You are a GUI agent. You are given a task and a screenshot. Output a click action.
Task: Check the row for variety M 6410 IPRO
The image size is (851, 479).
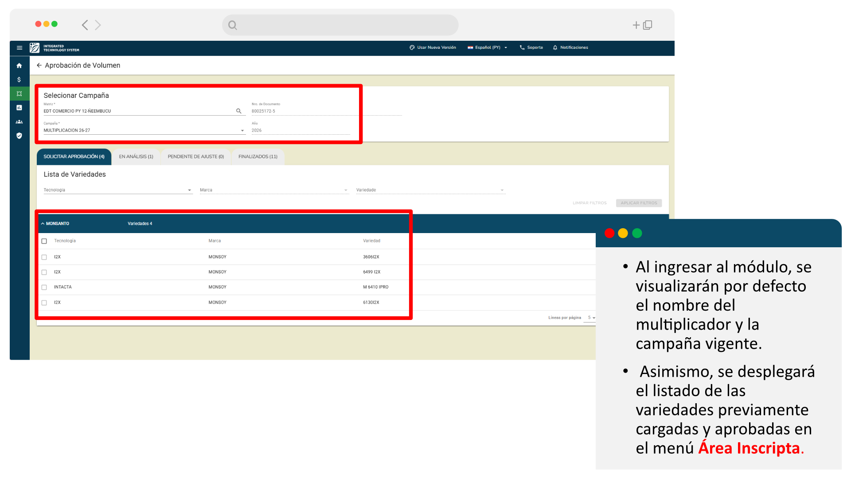tap(44, 288)
